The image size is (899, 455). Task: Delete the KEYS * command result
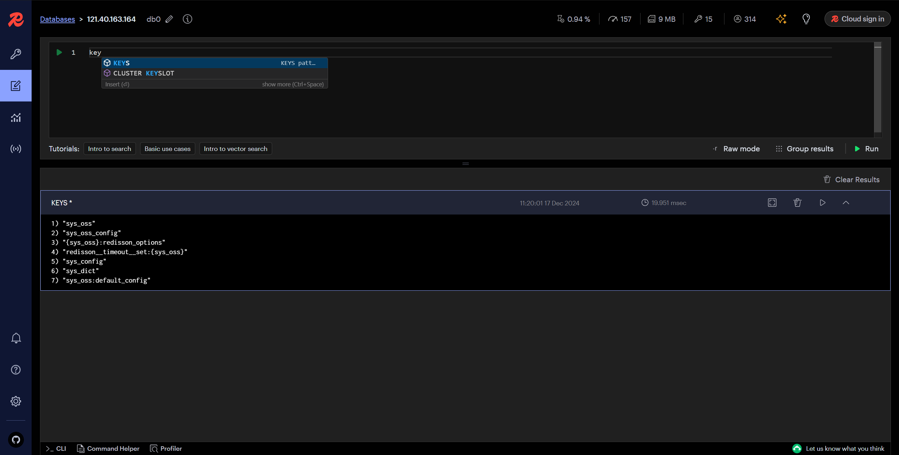coord(797,203)
